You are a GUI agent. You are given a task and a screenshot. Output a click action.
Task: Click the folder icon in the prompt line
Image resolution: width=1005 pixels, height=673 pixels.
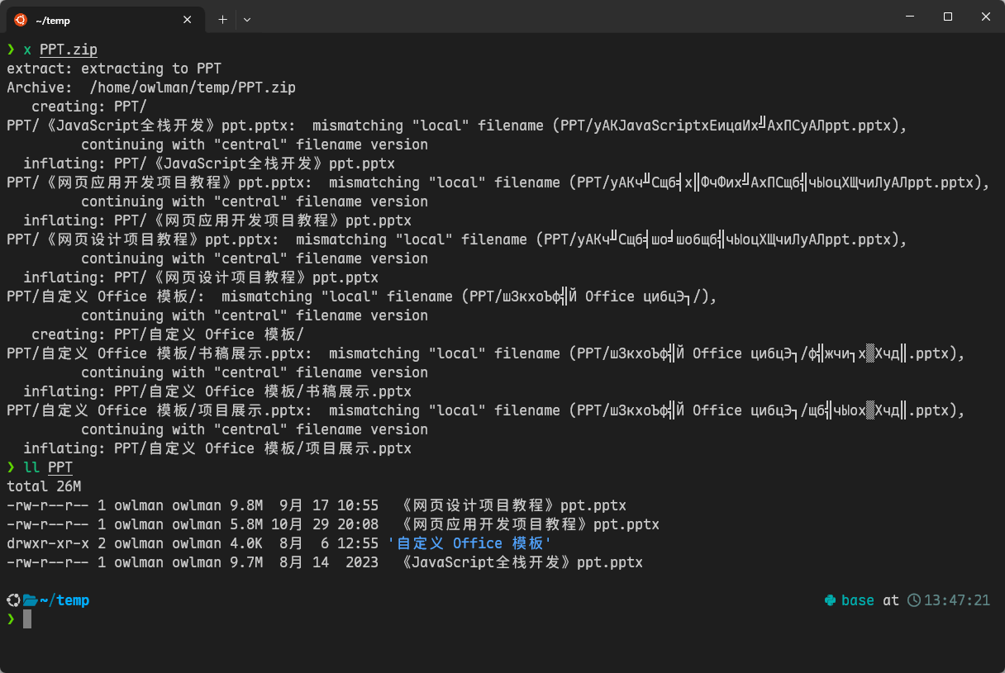tap(31, 600)
